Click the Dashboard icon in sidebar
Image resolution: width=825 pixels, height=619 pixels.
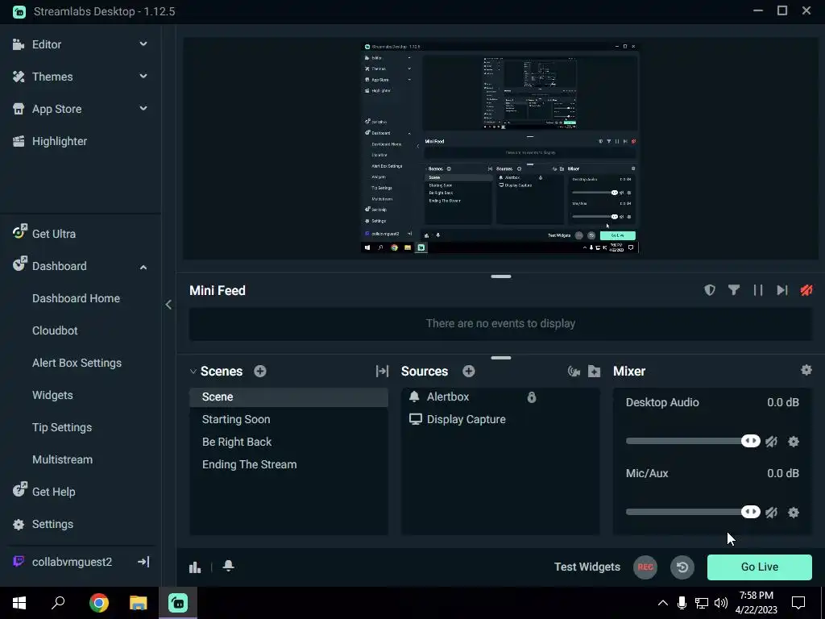[x=19, y=264]
